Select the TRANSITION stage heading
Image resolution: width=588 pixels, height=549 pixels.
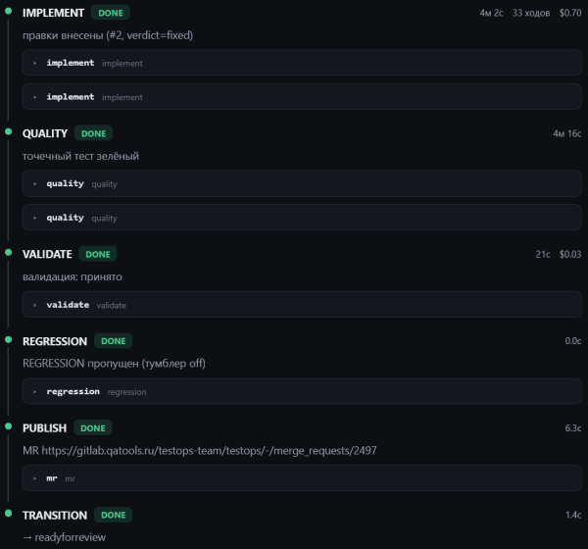[x=55, y=516]
